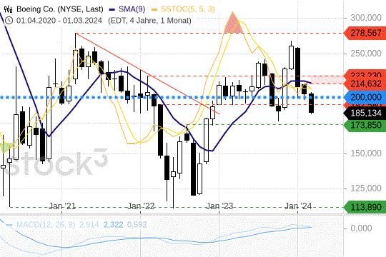
Task: Select the Boeing Co. (NYSE, Last) title
Action: point(60,9)
